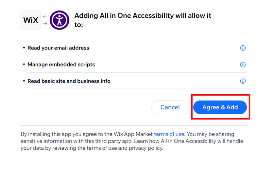
Task: Open the blue terms of use link
Action: (x=169, y=134)
